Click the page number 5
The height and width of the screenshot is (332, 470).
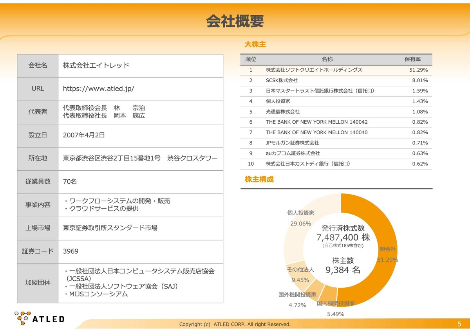tap(459, 324)
